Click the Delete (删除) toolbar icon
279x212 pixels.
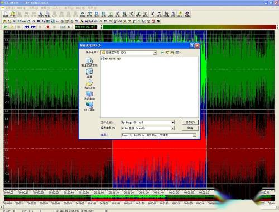(x=83, y=14)
